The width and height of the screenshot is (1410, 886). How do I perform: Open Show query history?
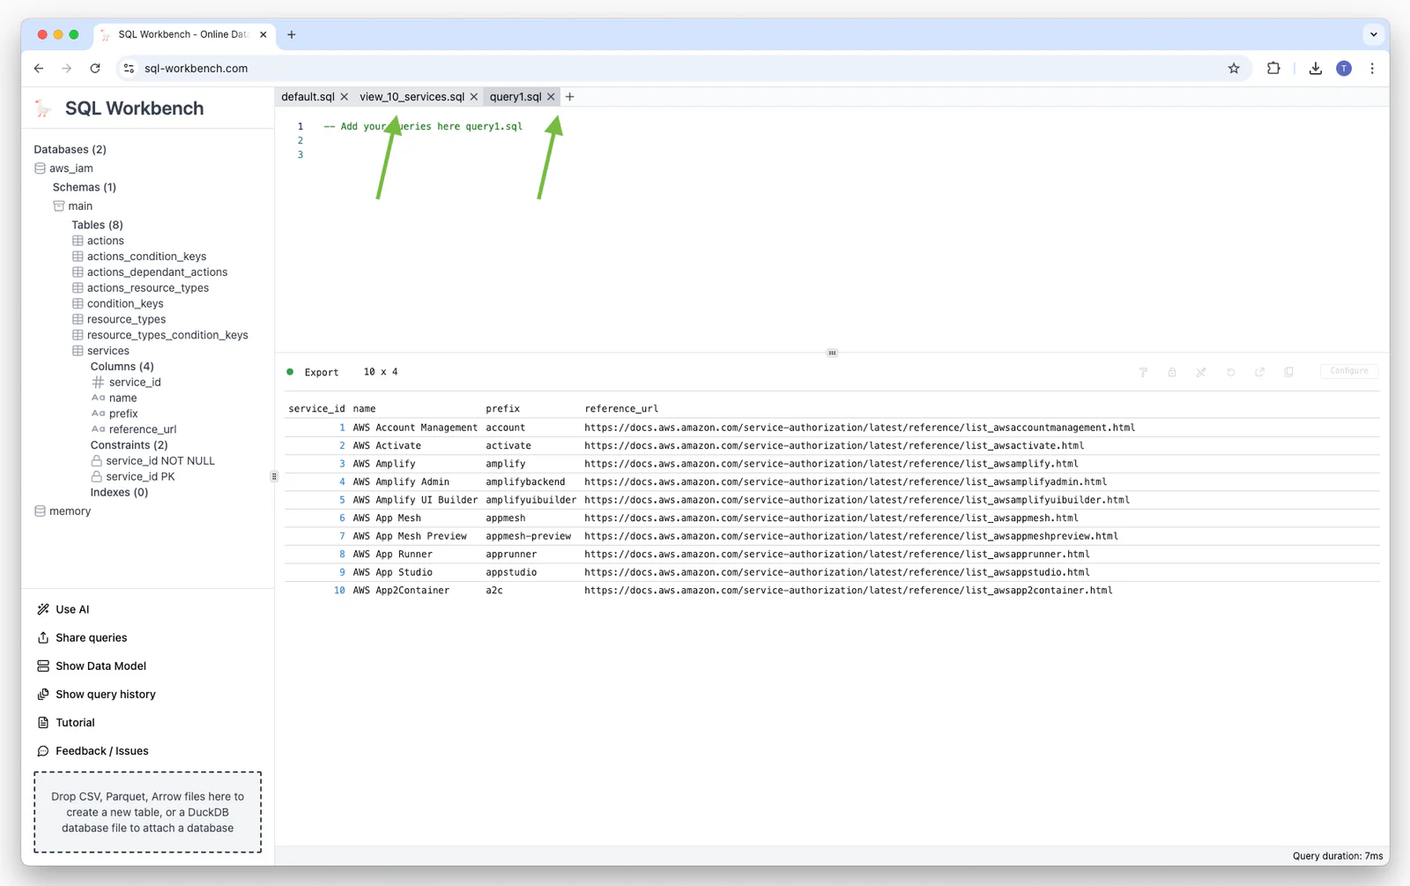[96, 694]
